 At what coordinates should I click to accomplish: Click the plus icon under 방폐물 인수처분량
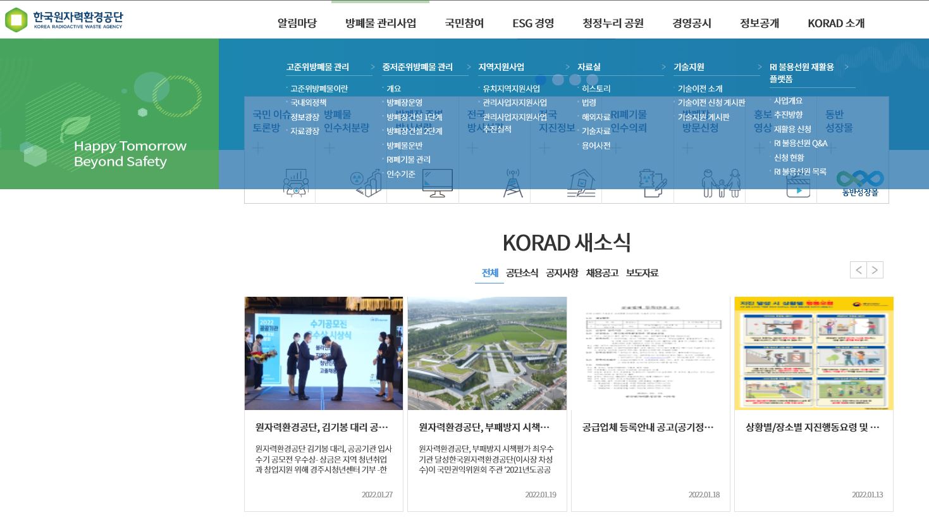329,149
